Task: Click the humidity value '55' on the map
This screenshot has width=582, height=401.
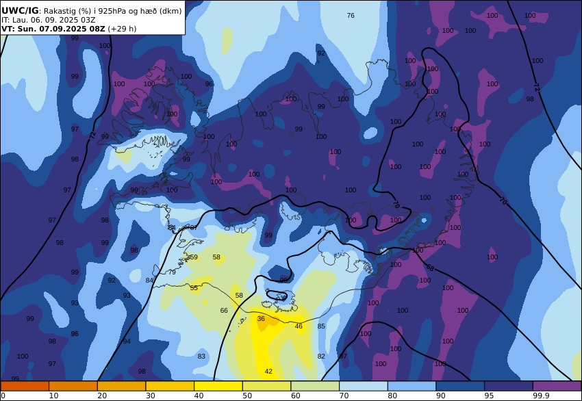Action: coord(194,288)
